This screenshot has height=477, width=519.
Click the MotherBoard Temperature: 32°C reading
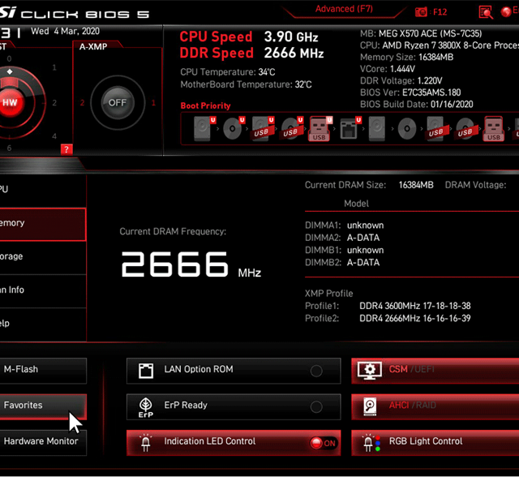pyautogui.click(x=246, y=84)
